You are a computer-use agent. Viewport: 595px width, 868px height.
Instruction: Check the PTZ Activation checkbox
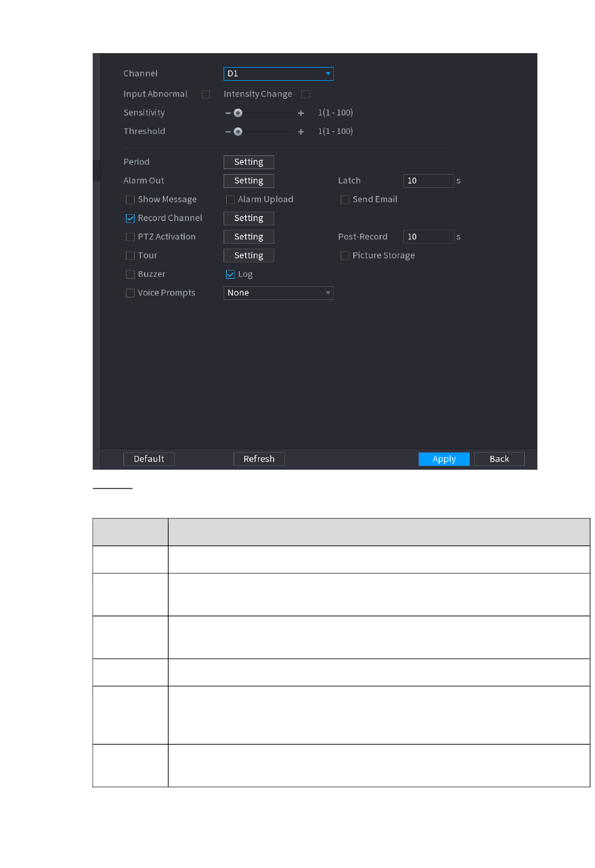(x=130, y=237)
